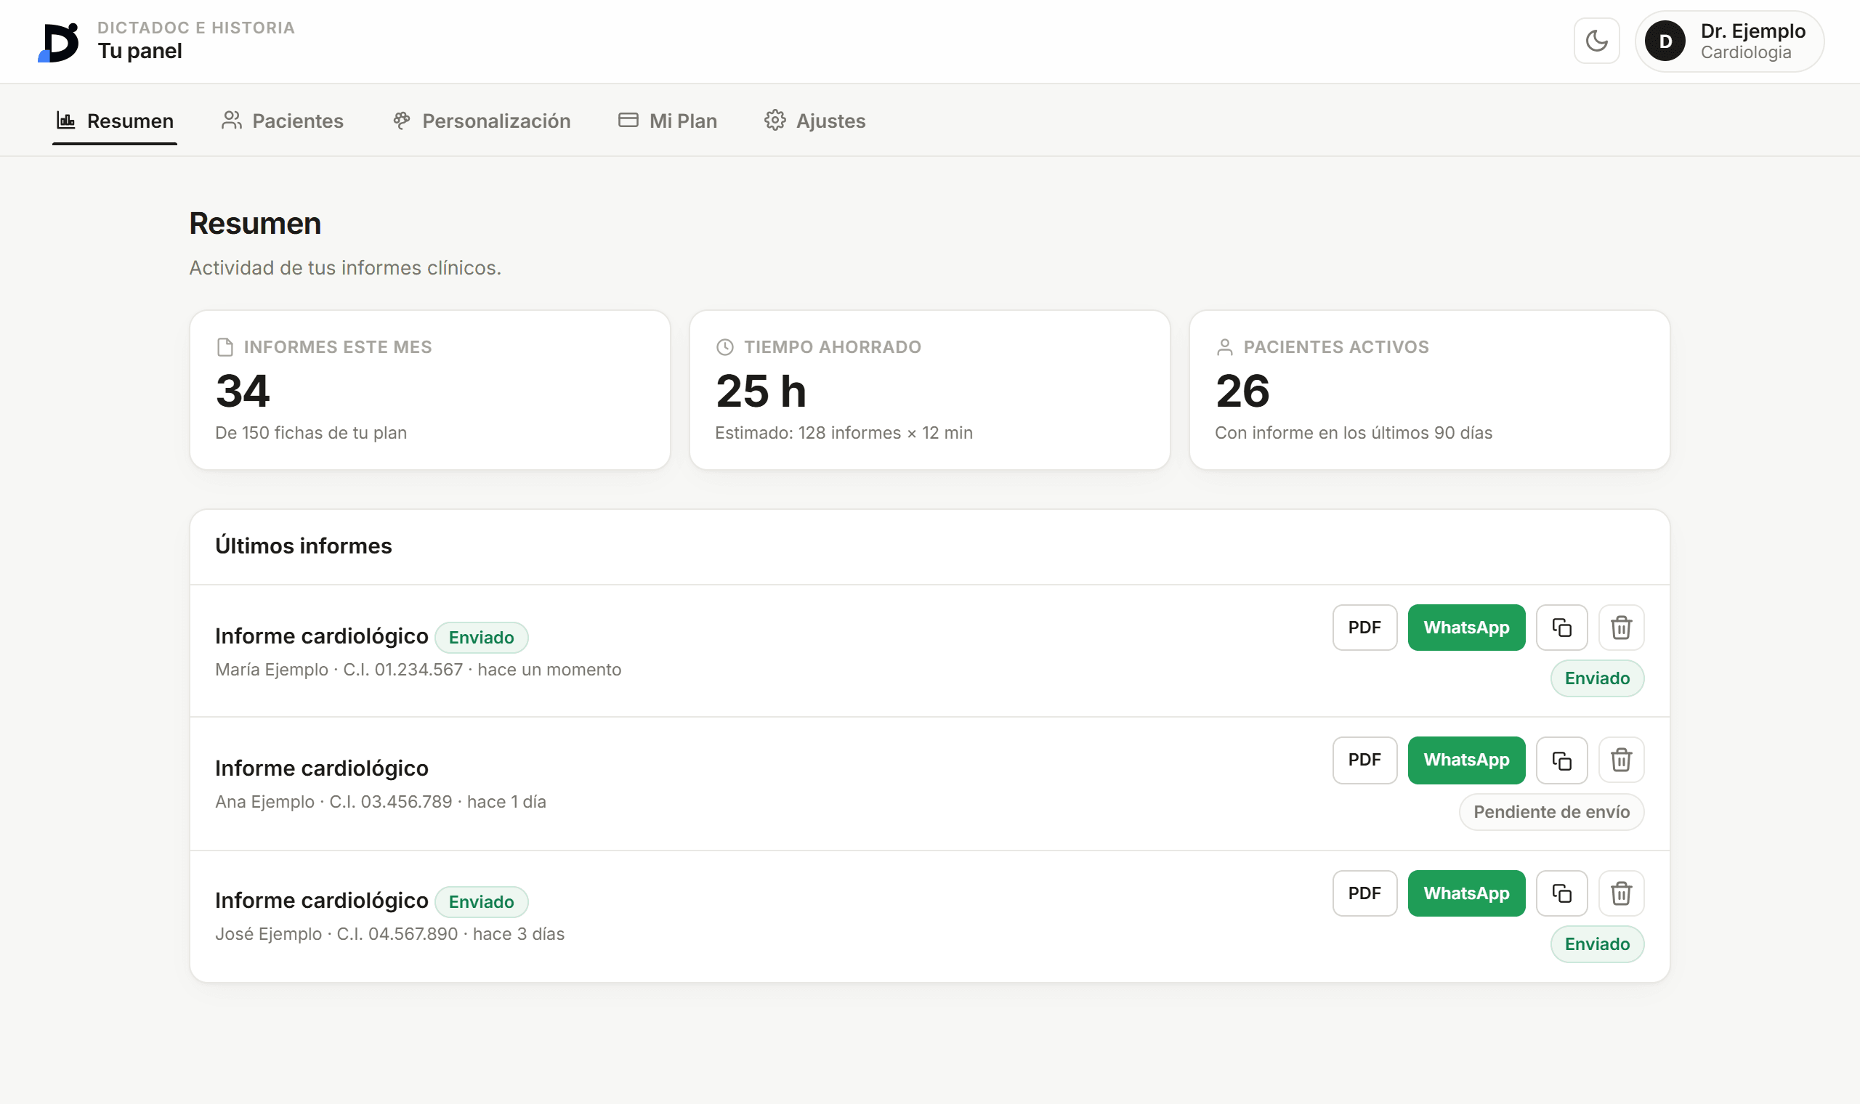Delete José Ejemplo's report
Screen dimensions: 1860x1104
[1621, 893]
